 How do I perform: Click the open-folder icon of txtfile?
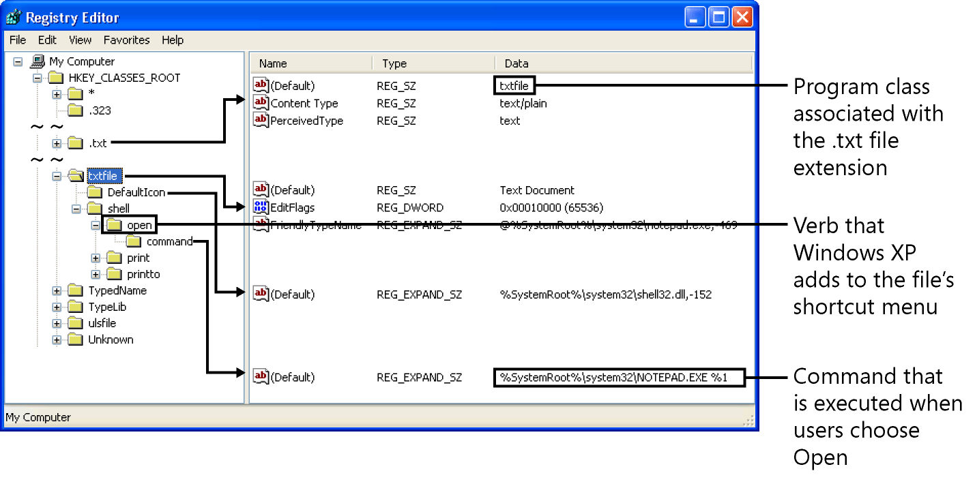pos(76,176)
